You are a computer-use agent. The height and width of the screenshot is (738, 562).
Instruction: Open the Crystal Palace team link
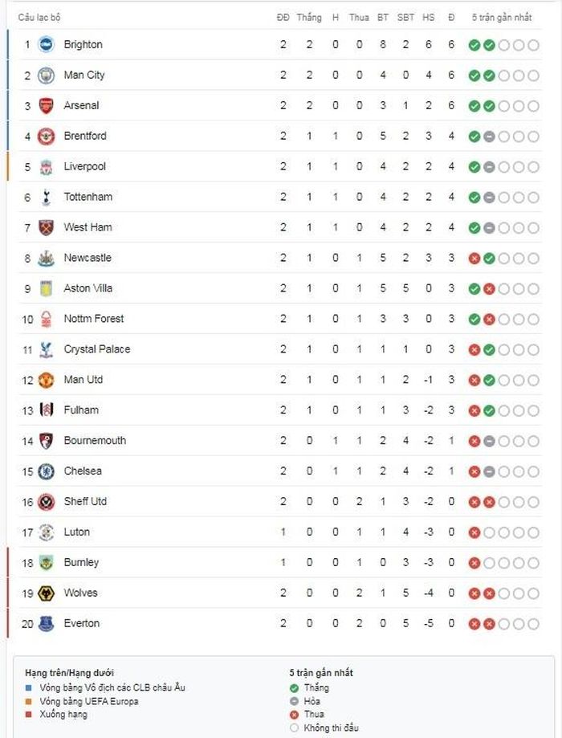pyautogui.click(x=97, y=349)
